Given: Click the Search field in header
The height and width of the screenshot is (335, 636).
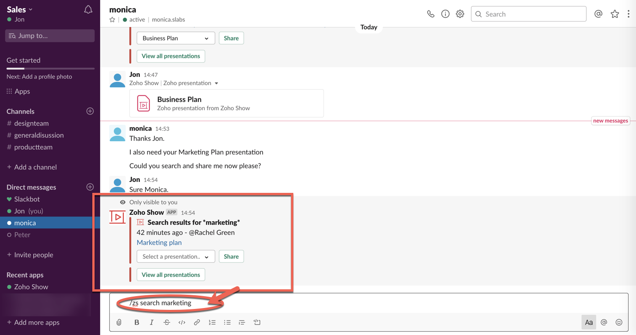Looking at the screenshot, I should (529, 14).
